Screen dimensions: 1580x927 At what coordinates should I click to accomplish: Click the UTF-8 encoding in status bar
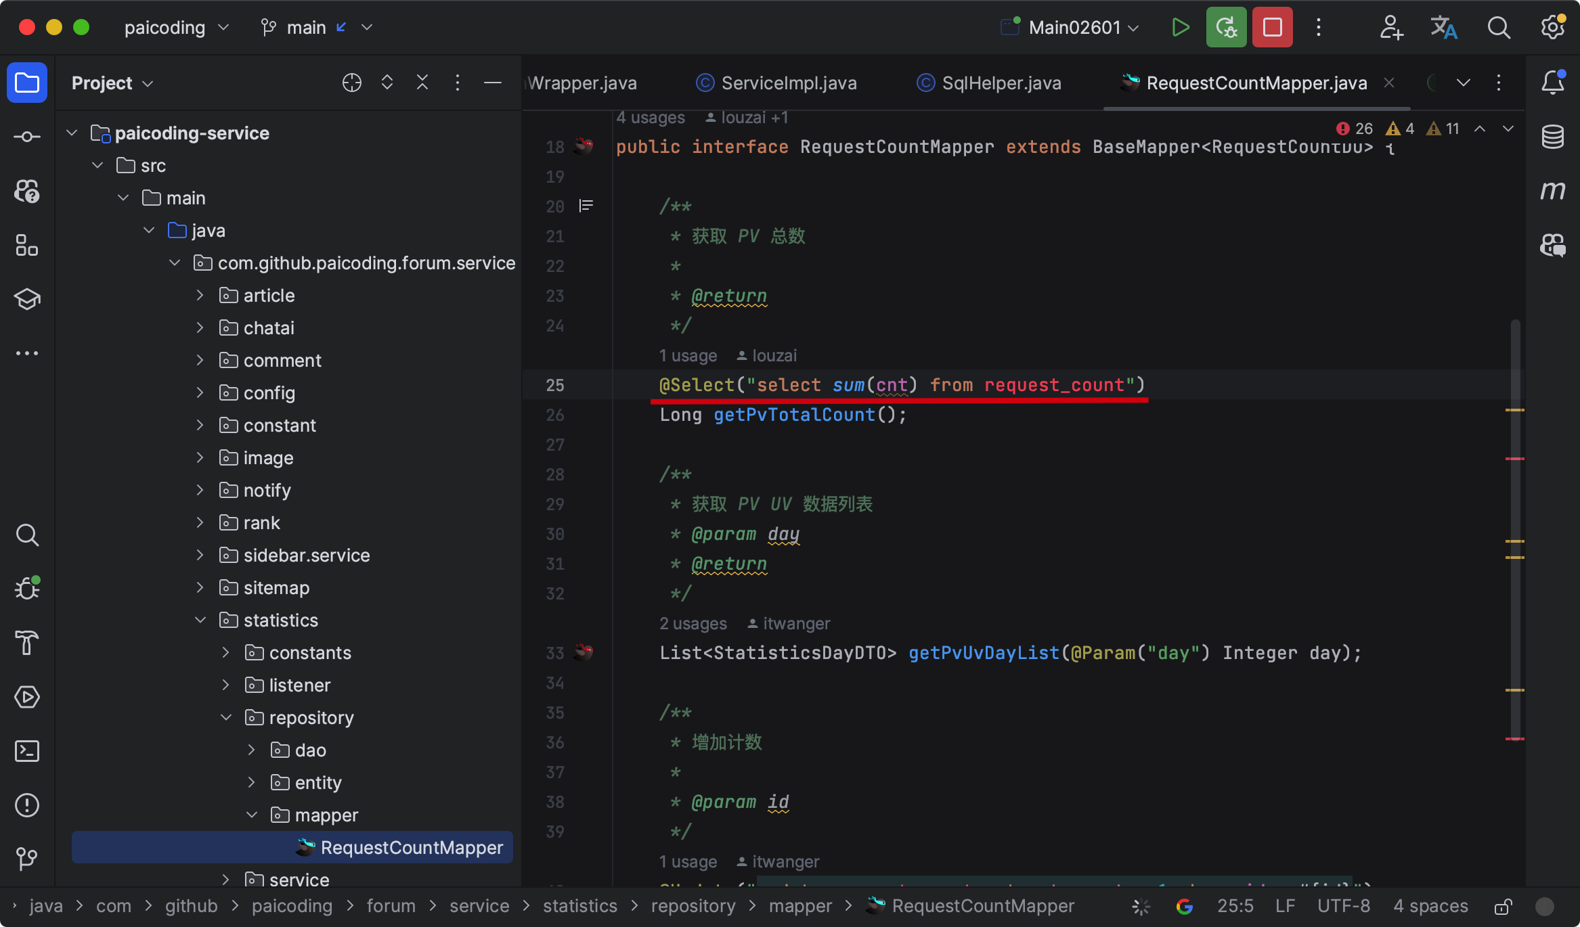point(1343,907)
